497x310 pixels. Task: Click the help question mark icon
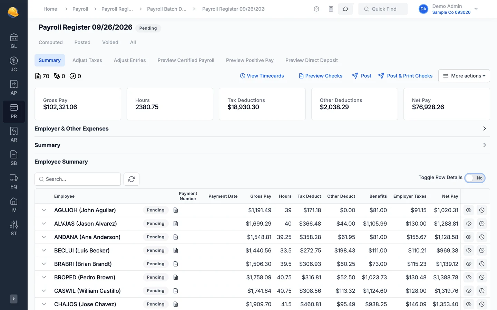point(316,9)
